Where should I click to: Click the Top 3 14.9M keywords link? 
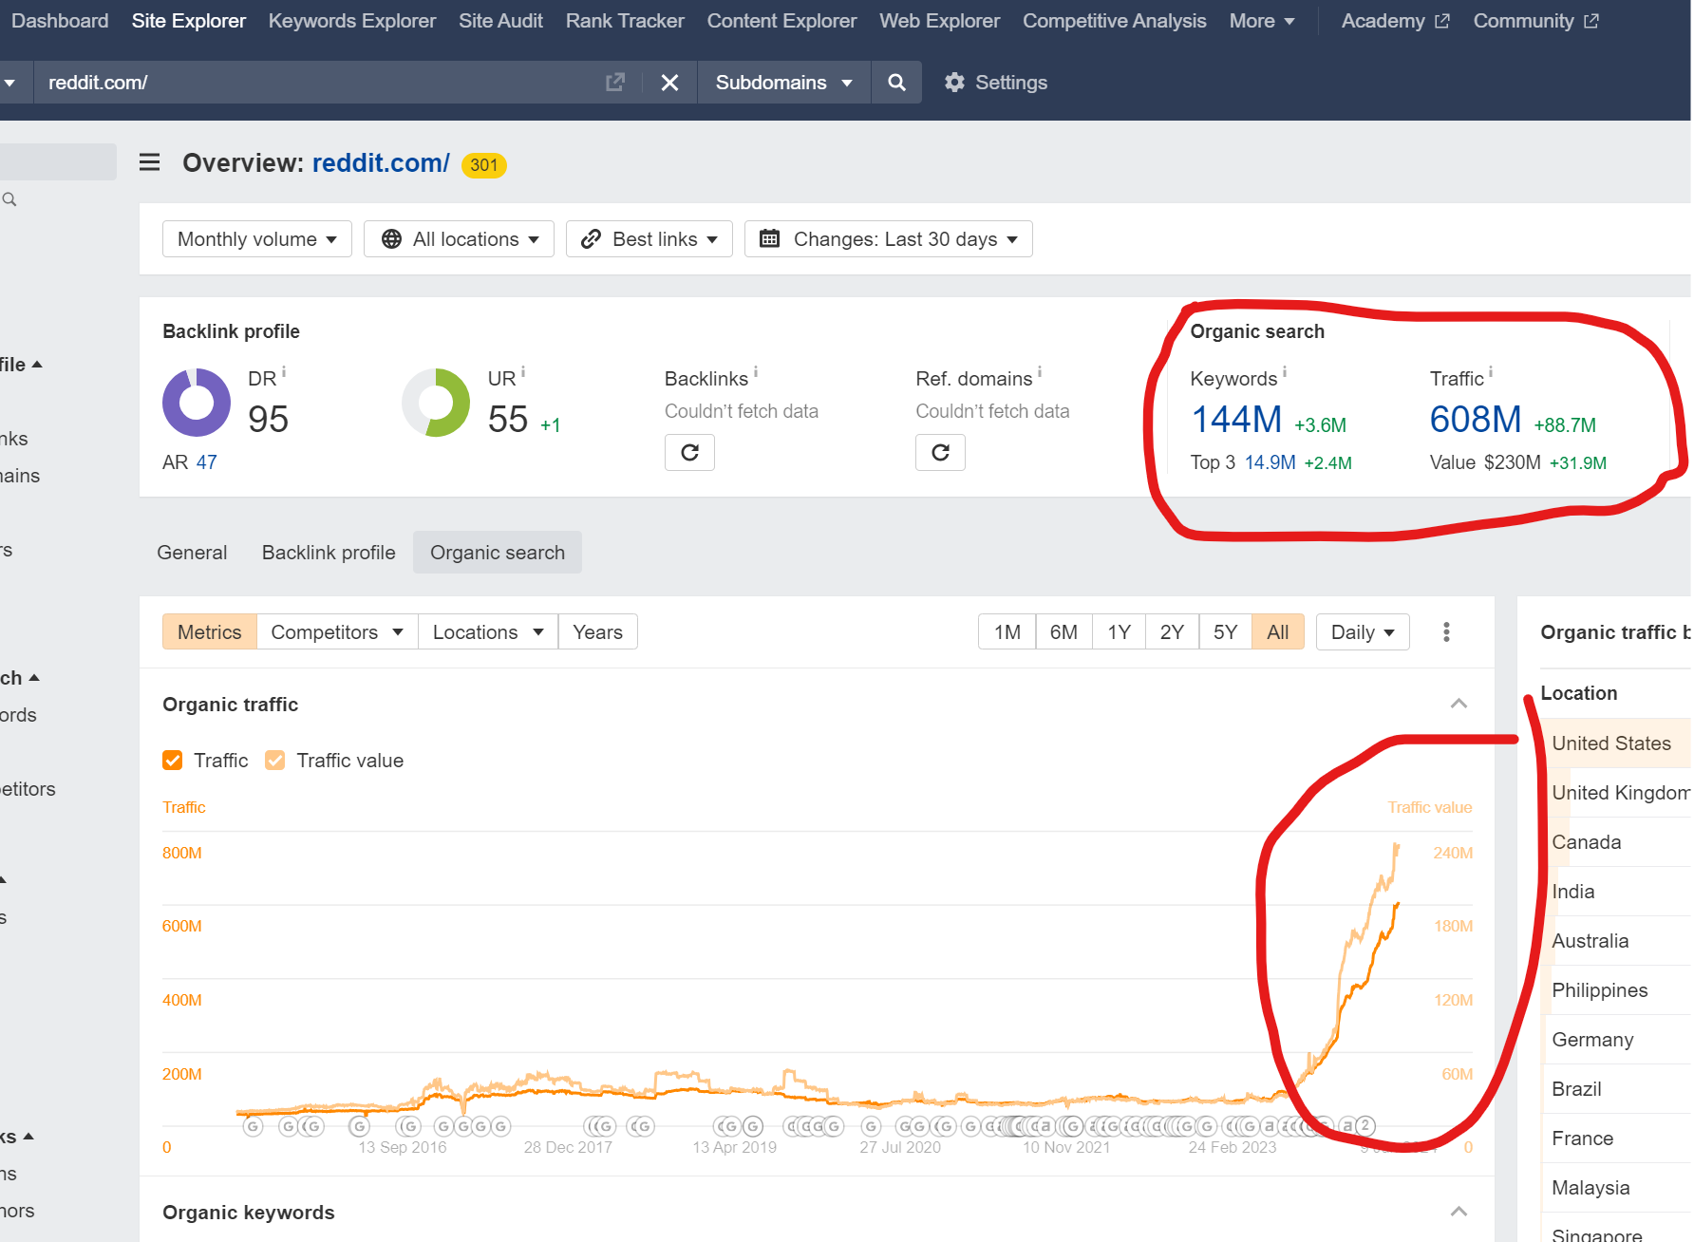pyautogui.click(x=1270, y=462)
